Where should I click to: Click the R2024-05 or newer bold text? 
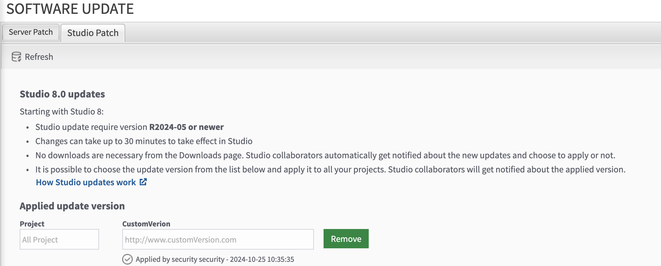[x=186, y=127]
